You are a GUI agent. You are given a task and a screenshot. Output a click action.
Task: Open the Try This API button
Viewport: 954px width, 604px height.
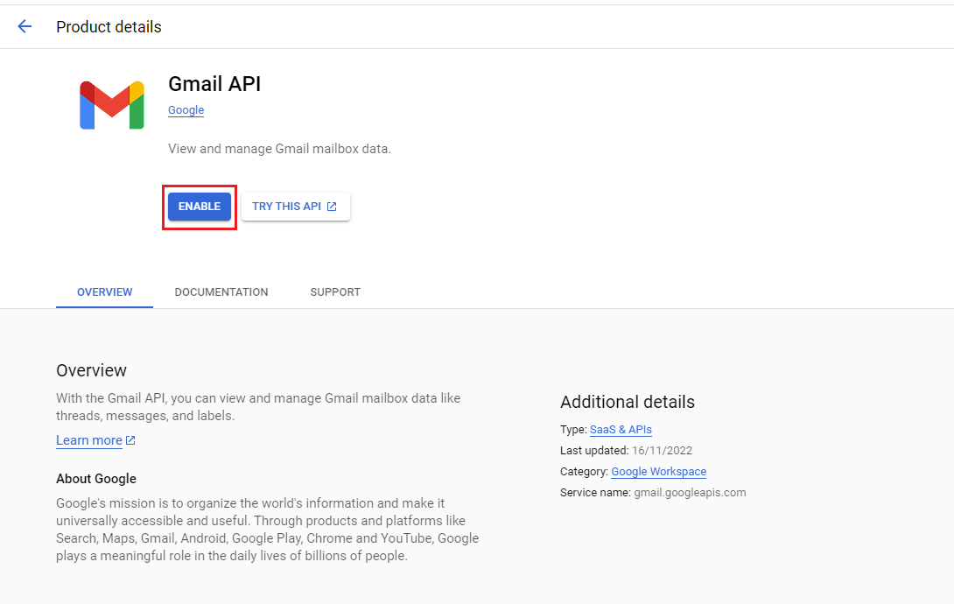pos(295,207)
